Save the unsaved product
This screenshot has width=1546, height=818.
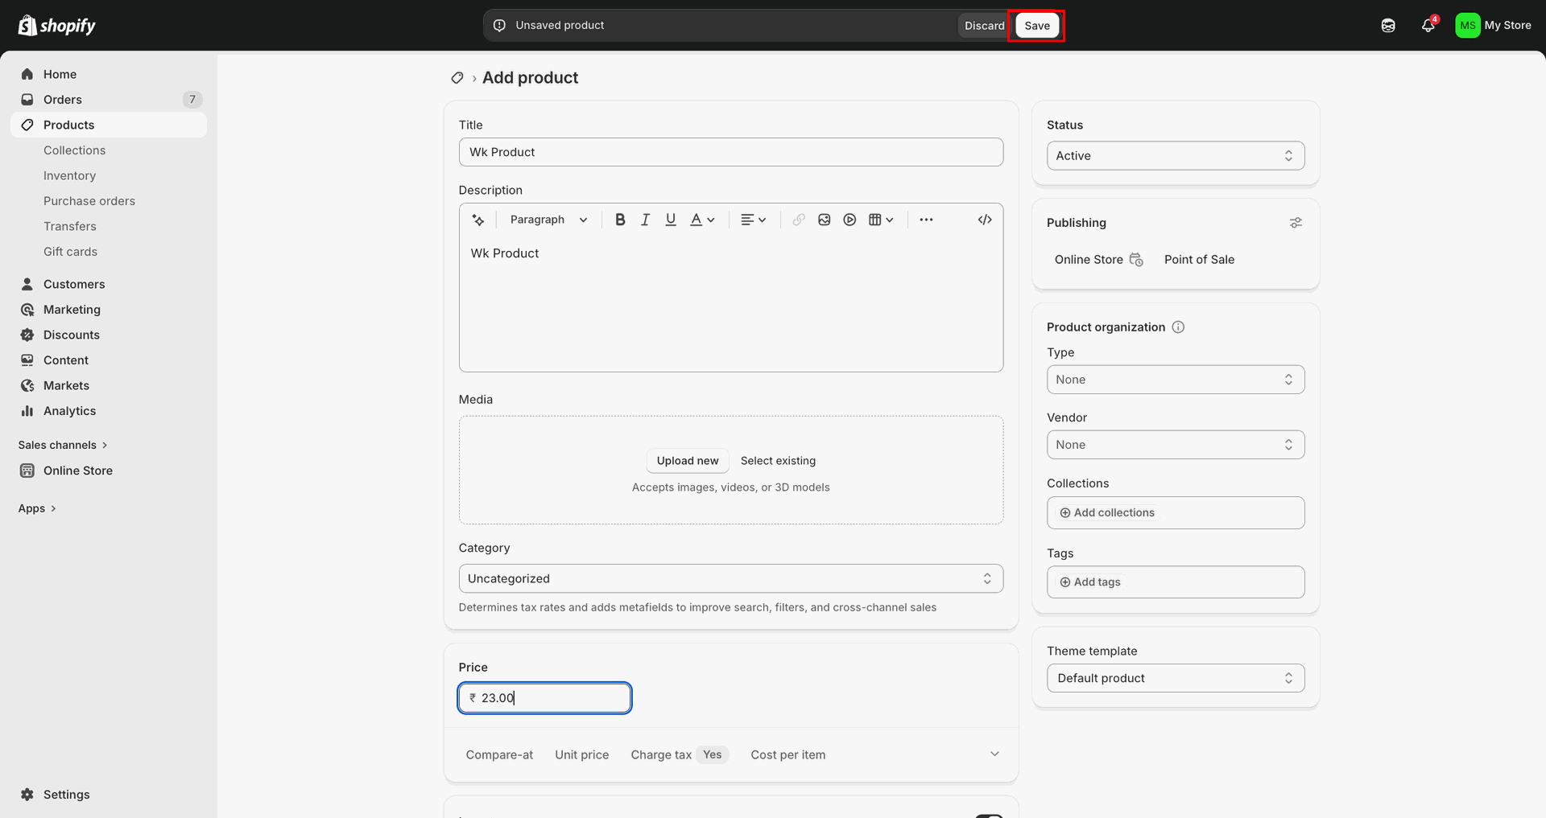pos(1037,26)
